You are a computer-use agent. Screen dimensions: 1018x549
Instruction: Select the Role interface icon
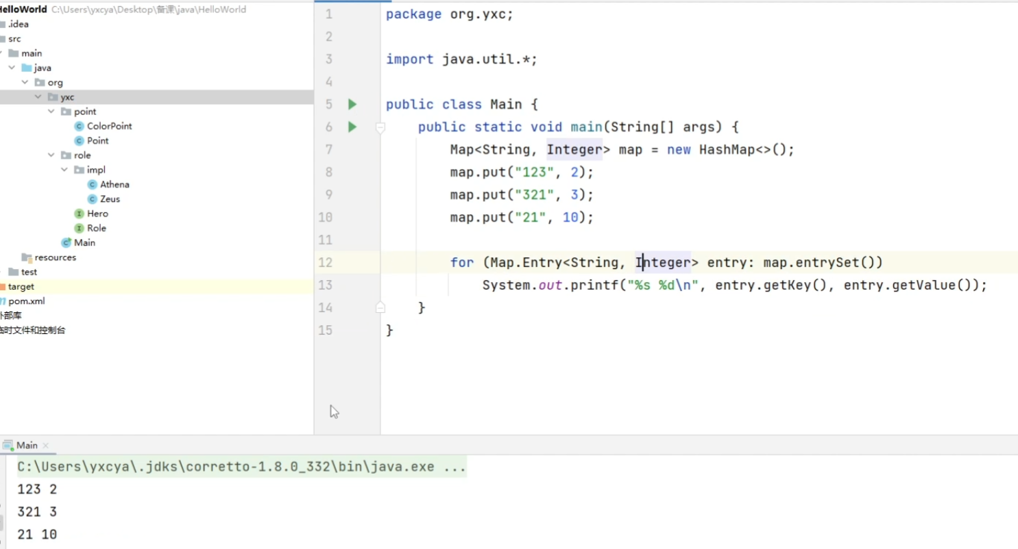(80, 228)
